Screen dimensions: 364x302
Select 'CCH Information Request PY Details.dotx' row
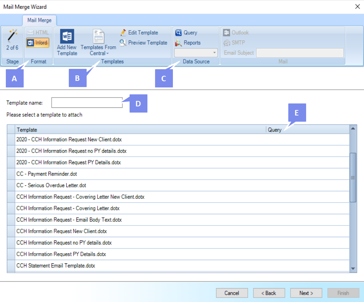point(182,254)
